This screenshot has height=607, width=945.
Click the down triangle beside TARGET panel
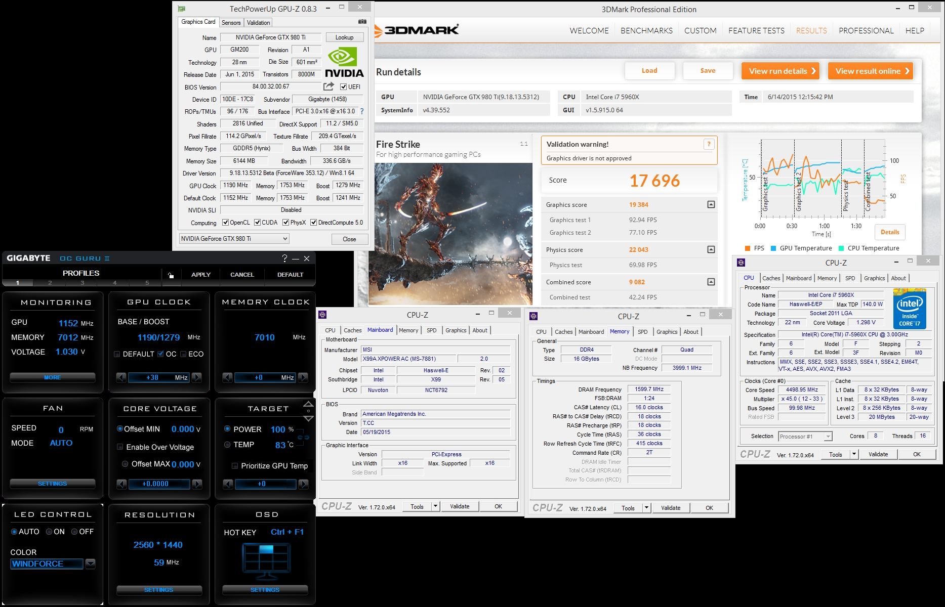[x=308, y=419]
